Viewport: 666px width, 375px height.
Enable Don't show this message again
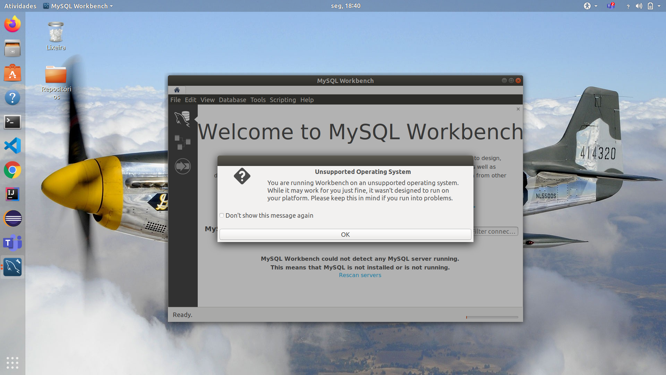click(222, 215)
